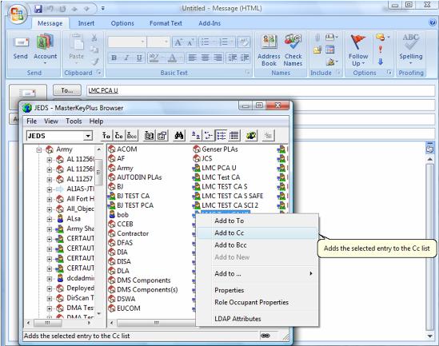The height and width of the screenshot is (346, 439).
Task: Open the File menu in JEDS browser
Action: click(31, 121)
